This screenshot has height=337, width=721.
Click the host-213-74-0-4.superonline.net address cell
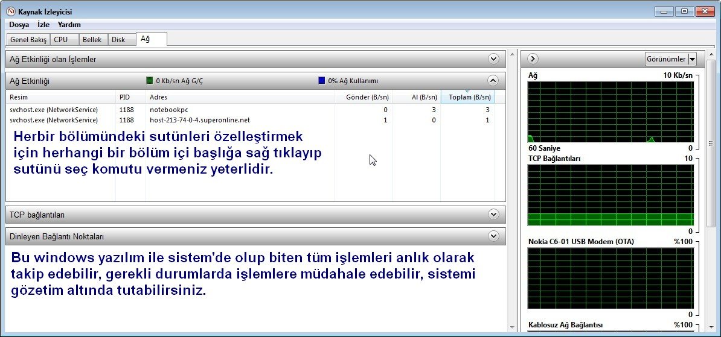199,121
